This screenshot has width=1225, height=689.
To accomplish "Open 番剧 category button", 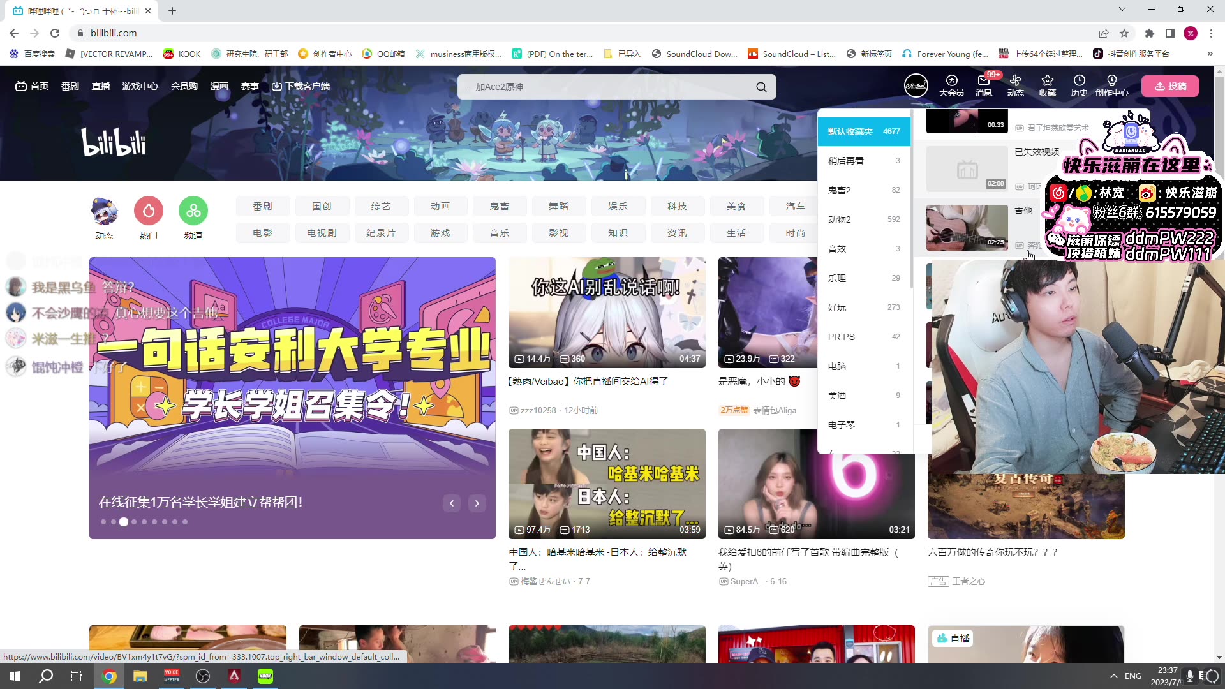I will click(x=262, y=206).
